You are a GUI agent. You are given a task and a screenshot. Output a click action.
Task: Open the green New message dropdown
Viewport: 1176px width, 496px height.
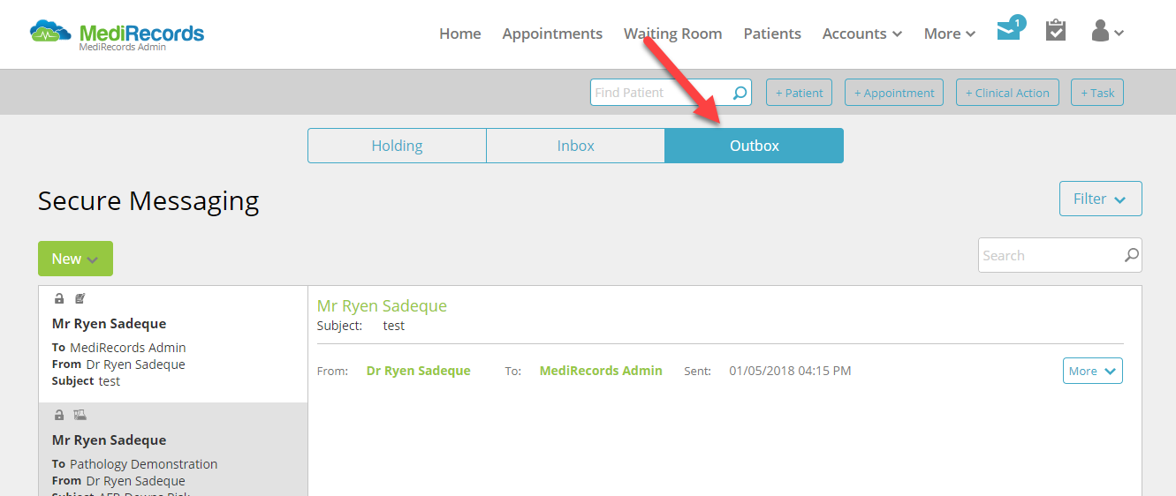pos(75,259)
